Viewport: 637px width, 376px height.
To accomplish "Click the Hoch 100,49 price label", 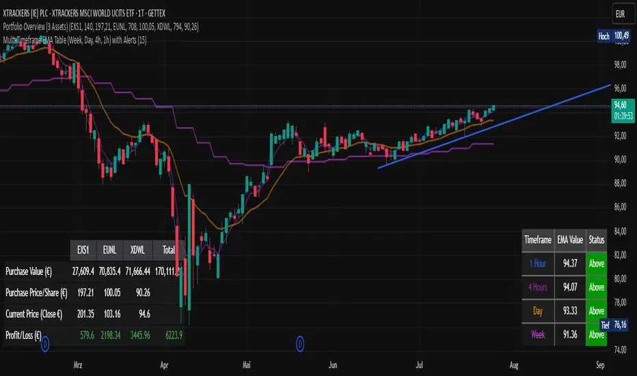I will click(x=615, y=36).
